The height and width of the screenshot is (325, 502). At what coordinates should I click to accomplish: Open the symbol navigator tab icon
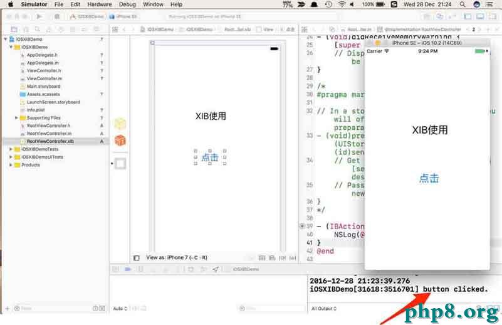tap(26, 29)
